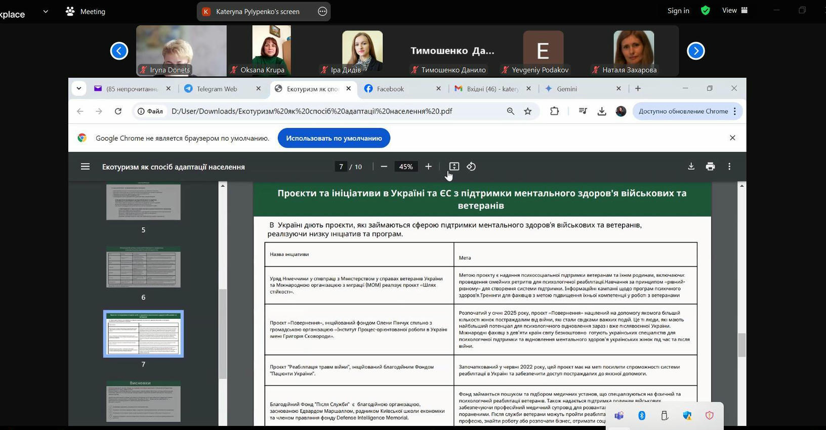
Task: Open Chrome extensions puzzle icon
Action: pos(554,111)
